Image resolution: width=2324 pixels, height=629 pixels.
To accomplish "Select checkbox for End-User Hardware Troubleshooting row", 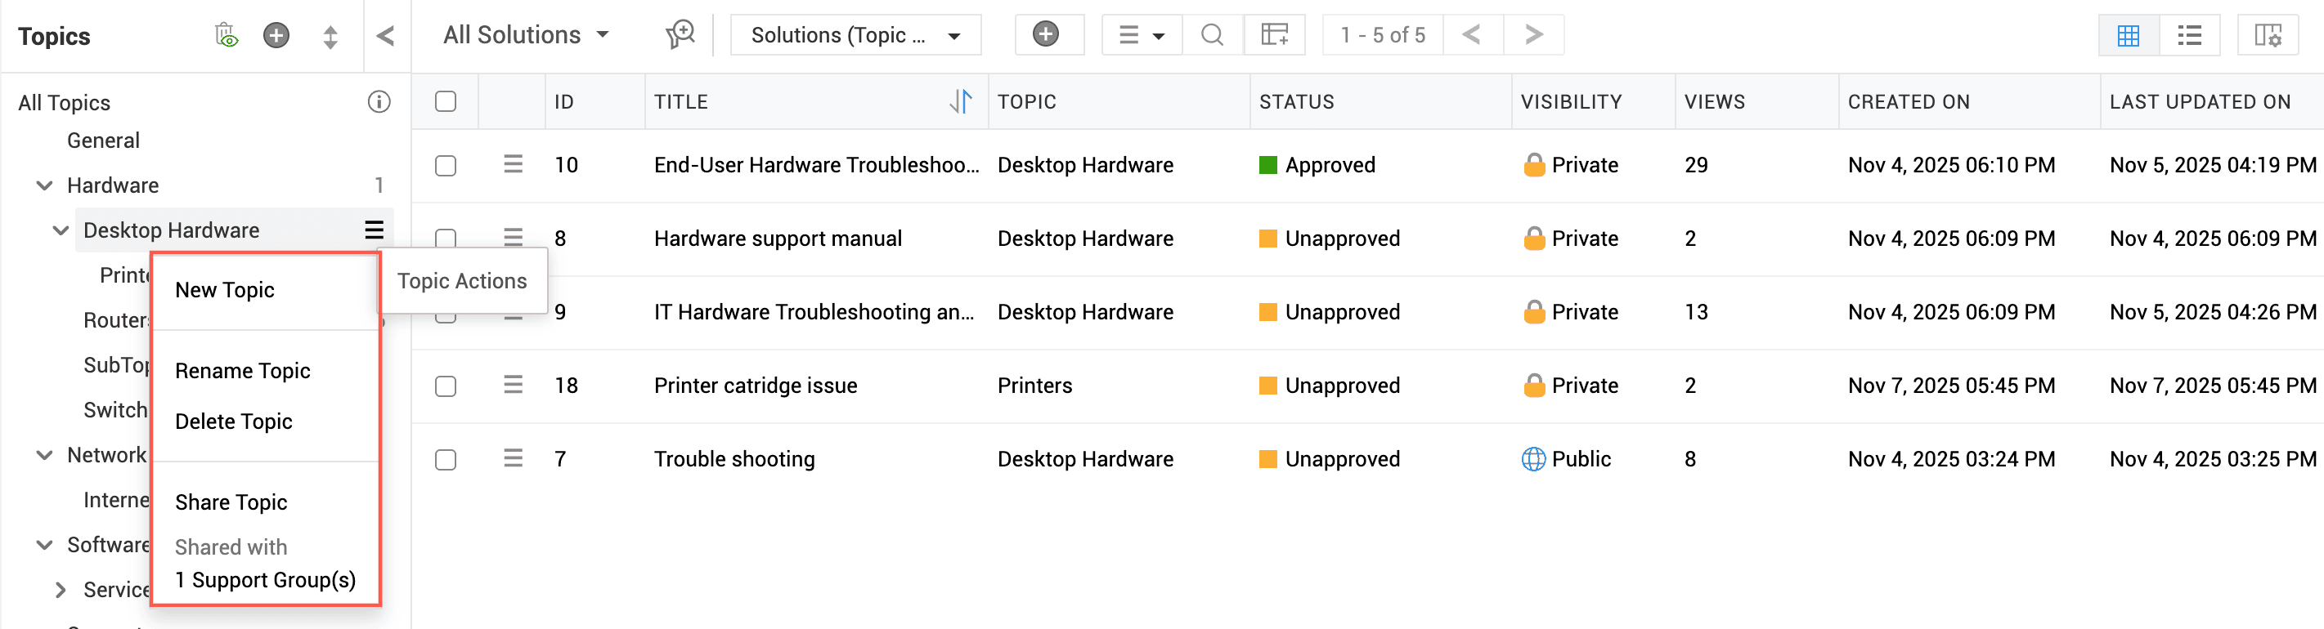I will (x=446, y=166).
